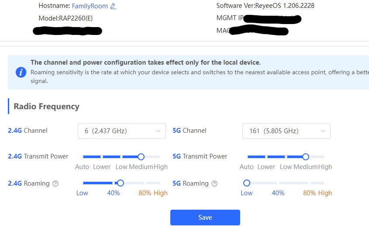Click the FamilyRoom hostname link
This screenshot has height=235, width=369.
point(90,6)
